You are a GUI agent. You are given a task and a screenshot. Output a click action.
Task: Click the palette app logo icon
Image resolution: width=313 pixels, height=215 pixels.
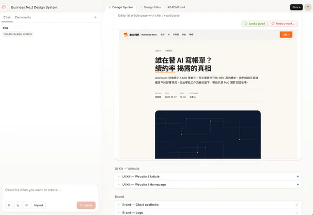tap(4, 7)
